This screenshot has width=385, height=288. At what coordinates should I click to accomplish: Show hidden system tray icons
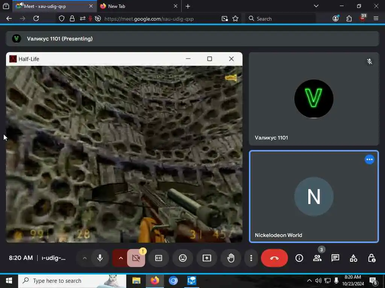click(309, 280)
